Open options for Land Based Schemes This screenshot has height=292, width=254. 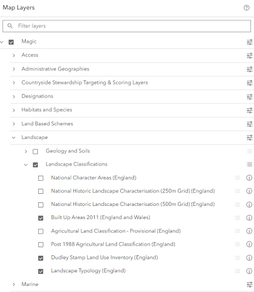(x=249, y=124)
